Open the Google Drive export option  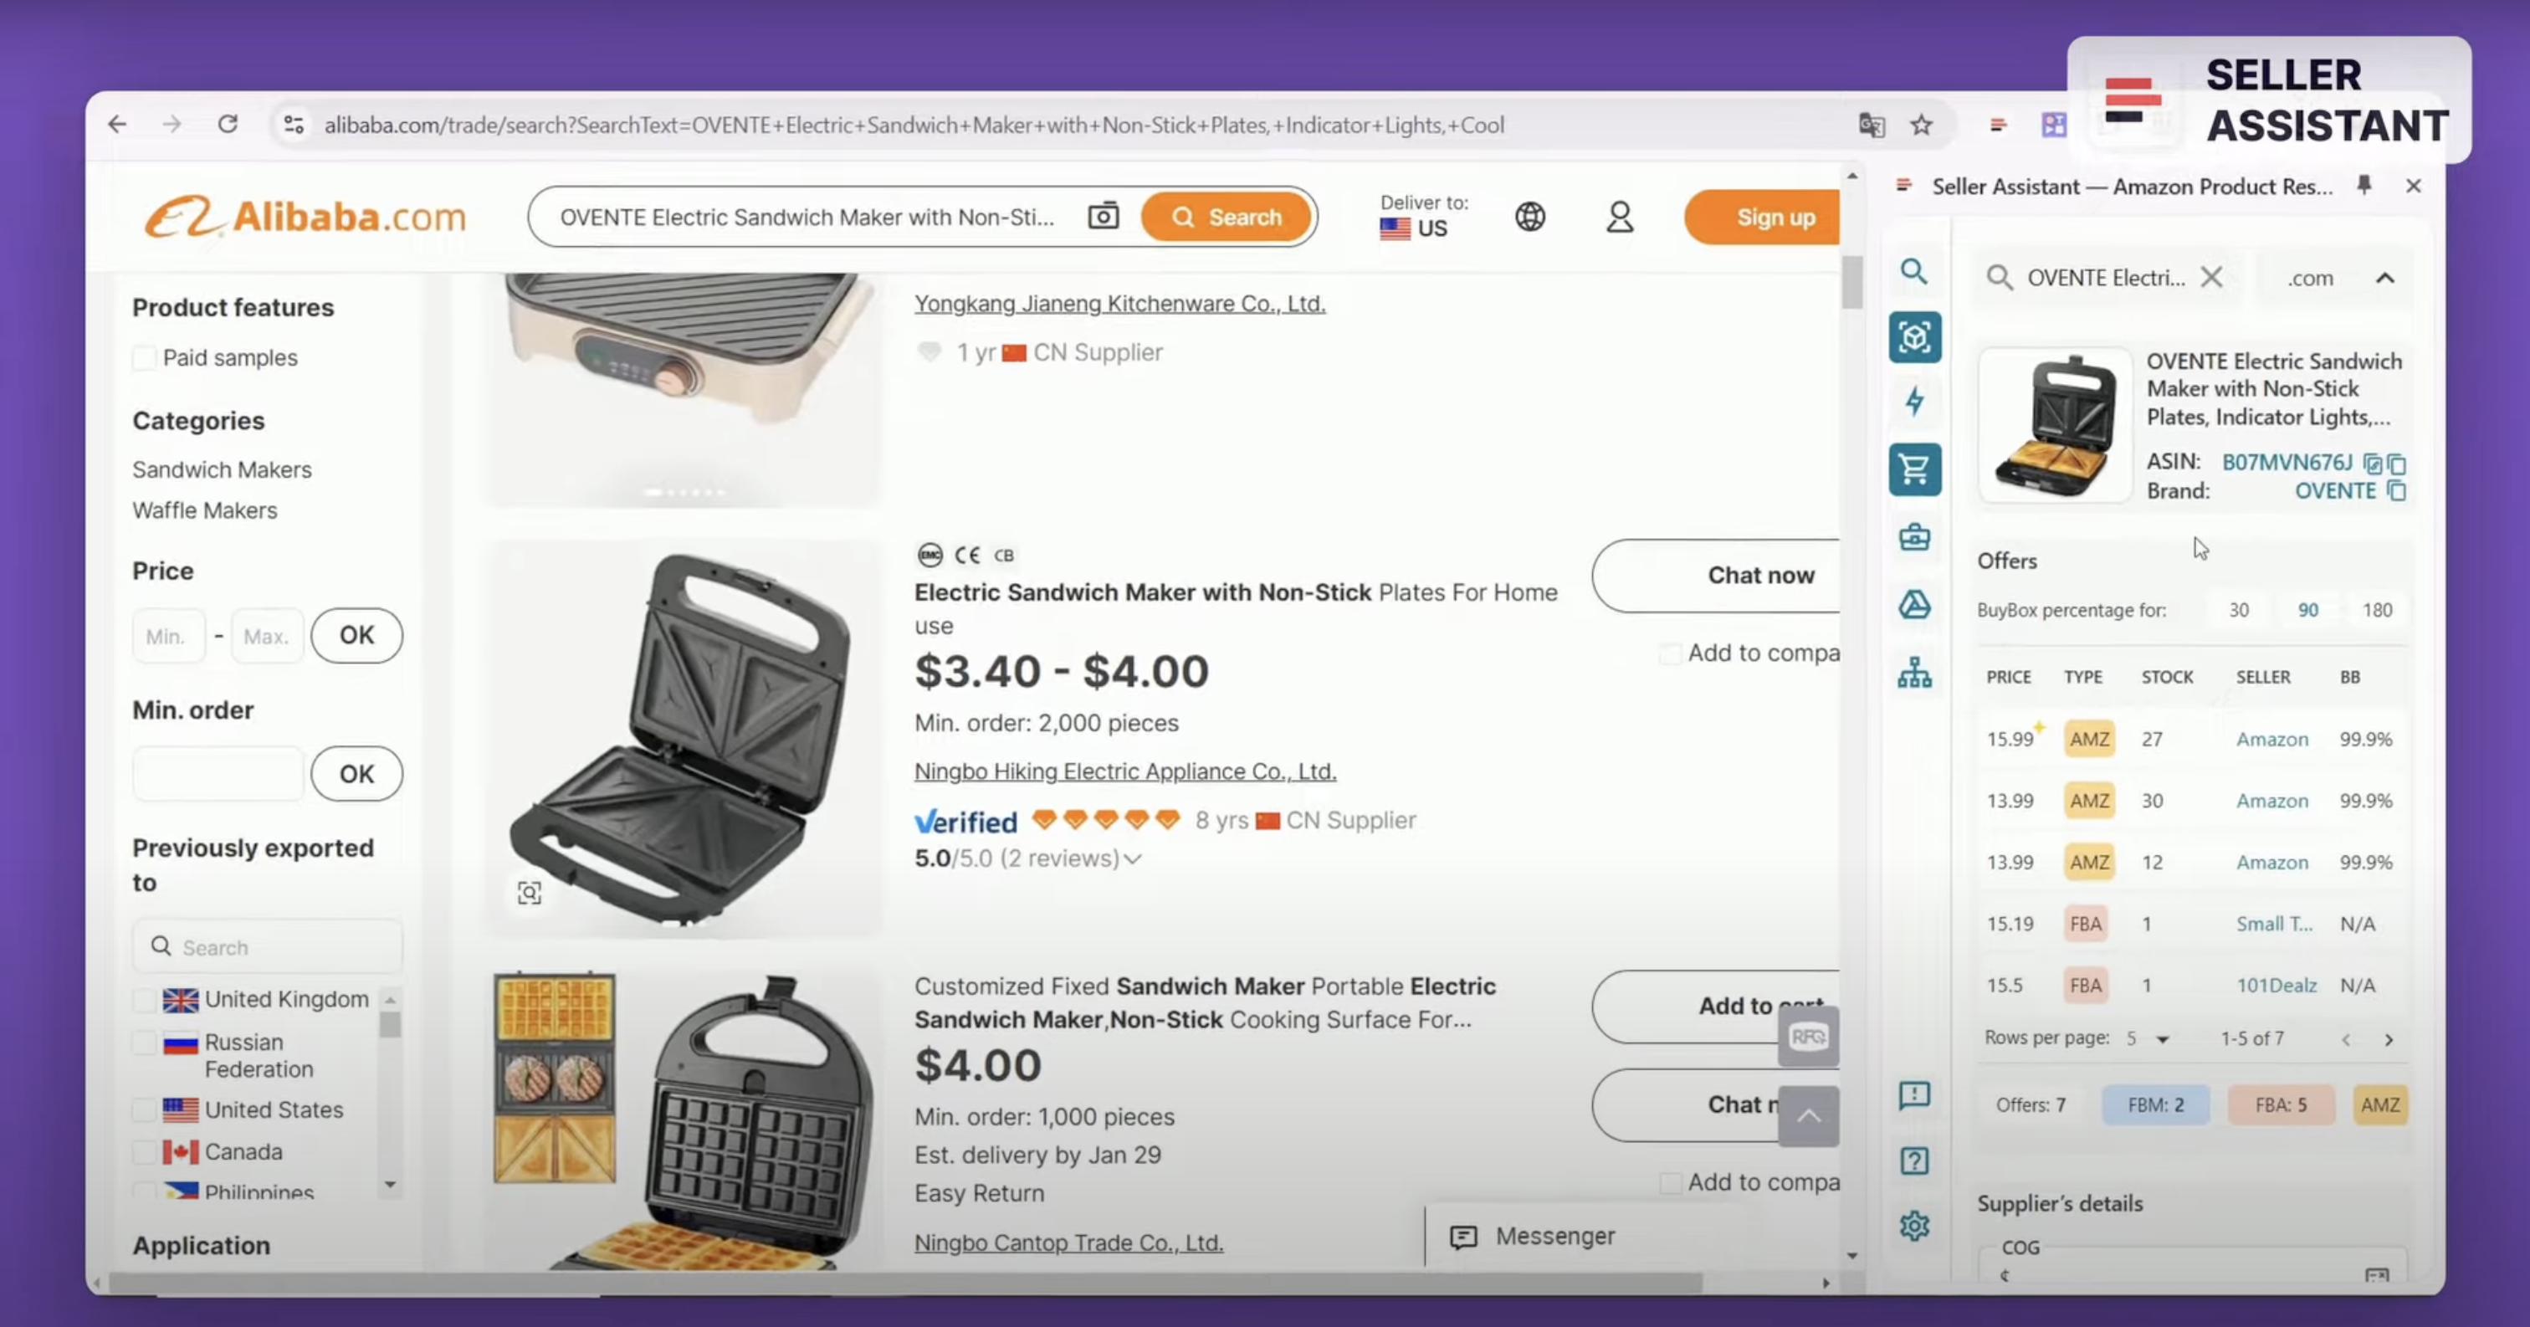point(1914,605)
